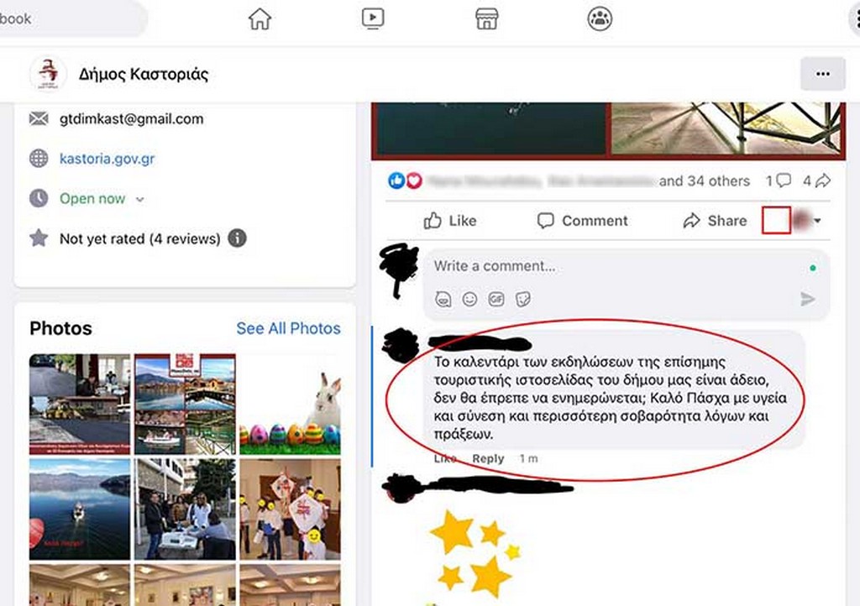Expand the Open now hours dropdown

pos(140,200)
